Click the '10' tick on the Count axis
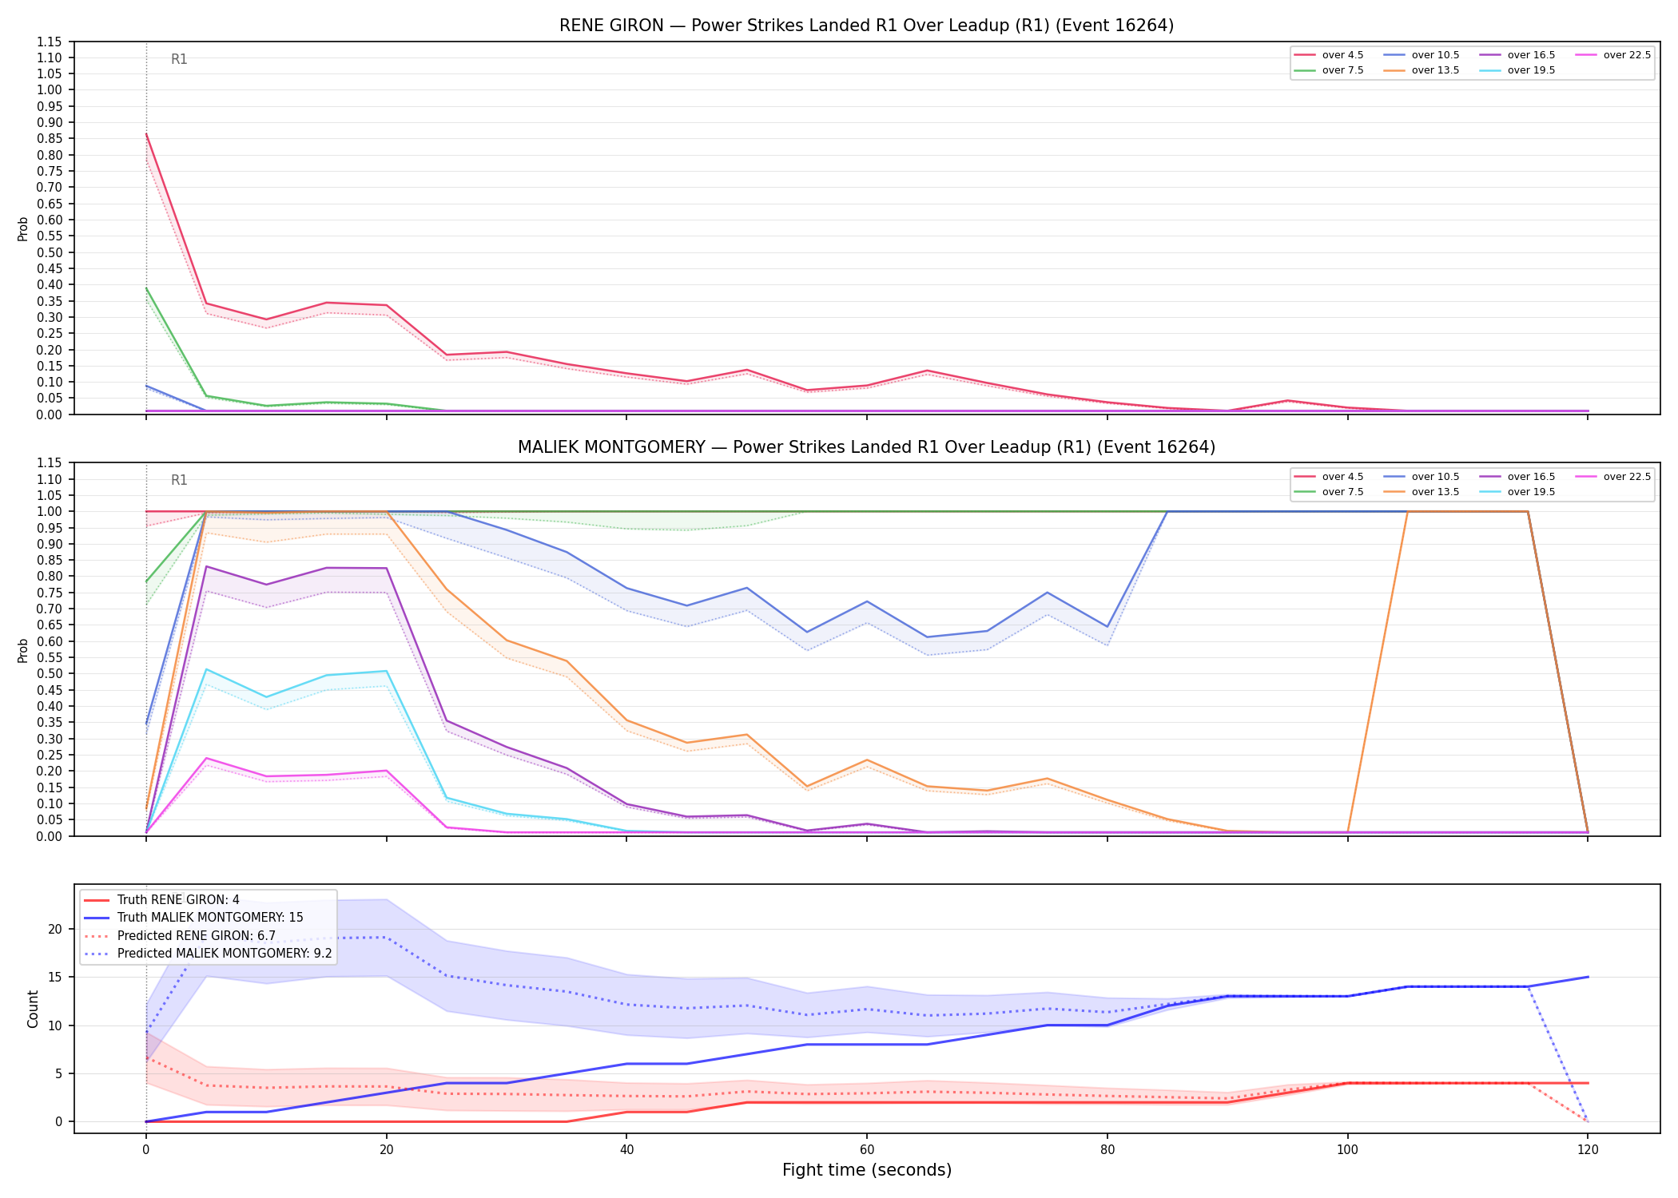Screen dimensions: 1678x1198 [55, 1025]
